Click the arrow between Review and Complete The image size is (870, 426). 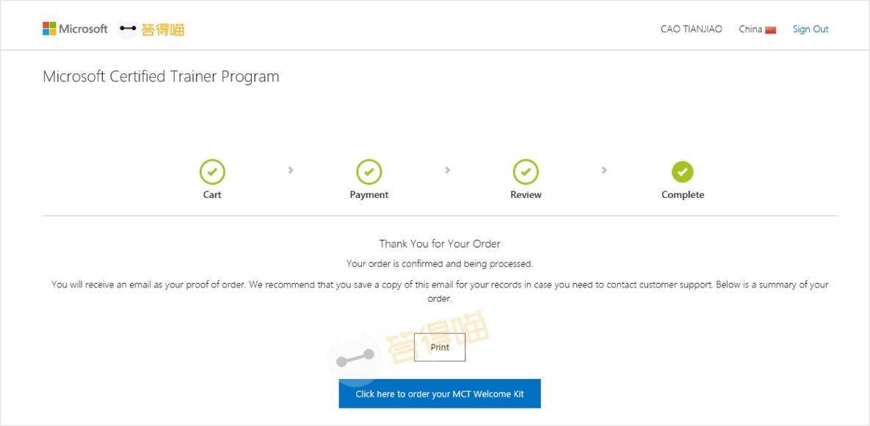tap(604, 170)
